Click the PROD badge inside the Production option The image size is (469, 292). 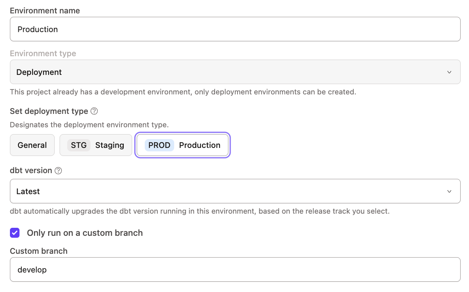click(159, 145)
